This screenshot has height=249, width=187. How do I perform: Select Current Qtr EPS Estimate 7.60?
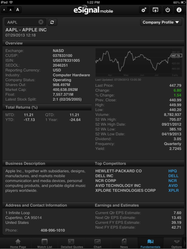point(177,213)
